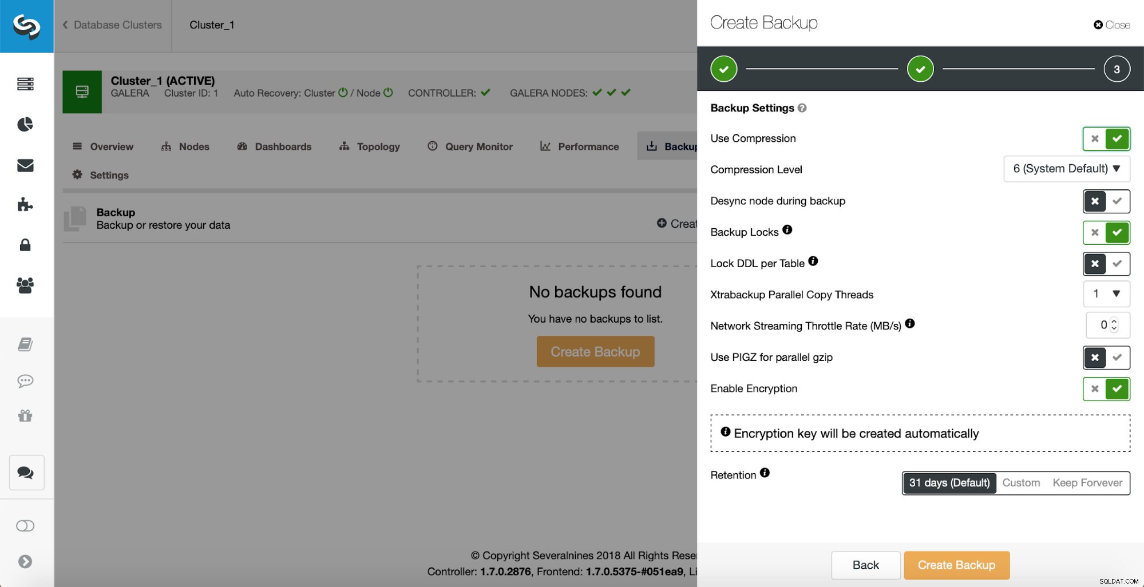
Task: Click the Backup Settings help question icon
Action: (x=802, y=108)
